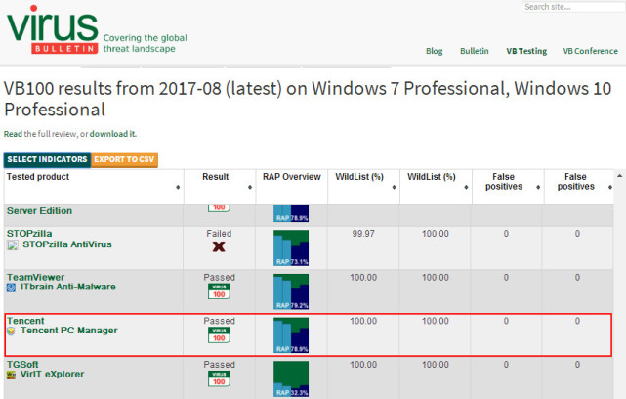The image size is (626, 399).
Task: Open the Tencent PC Manager link
Action: click(x=69, y=331)
